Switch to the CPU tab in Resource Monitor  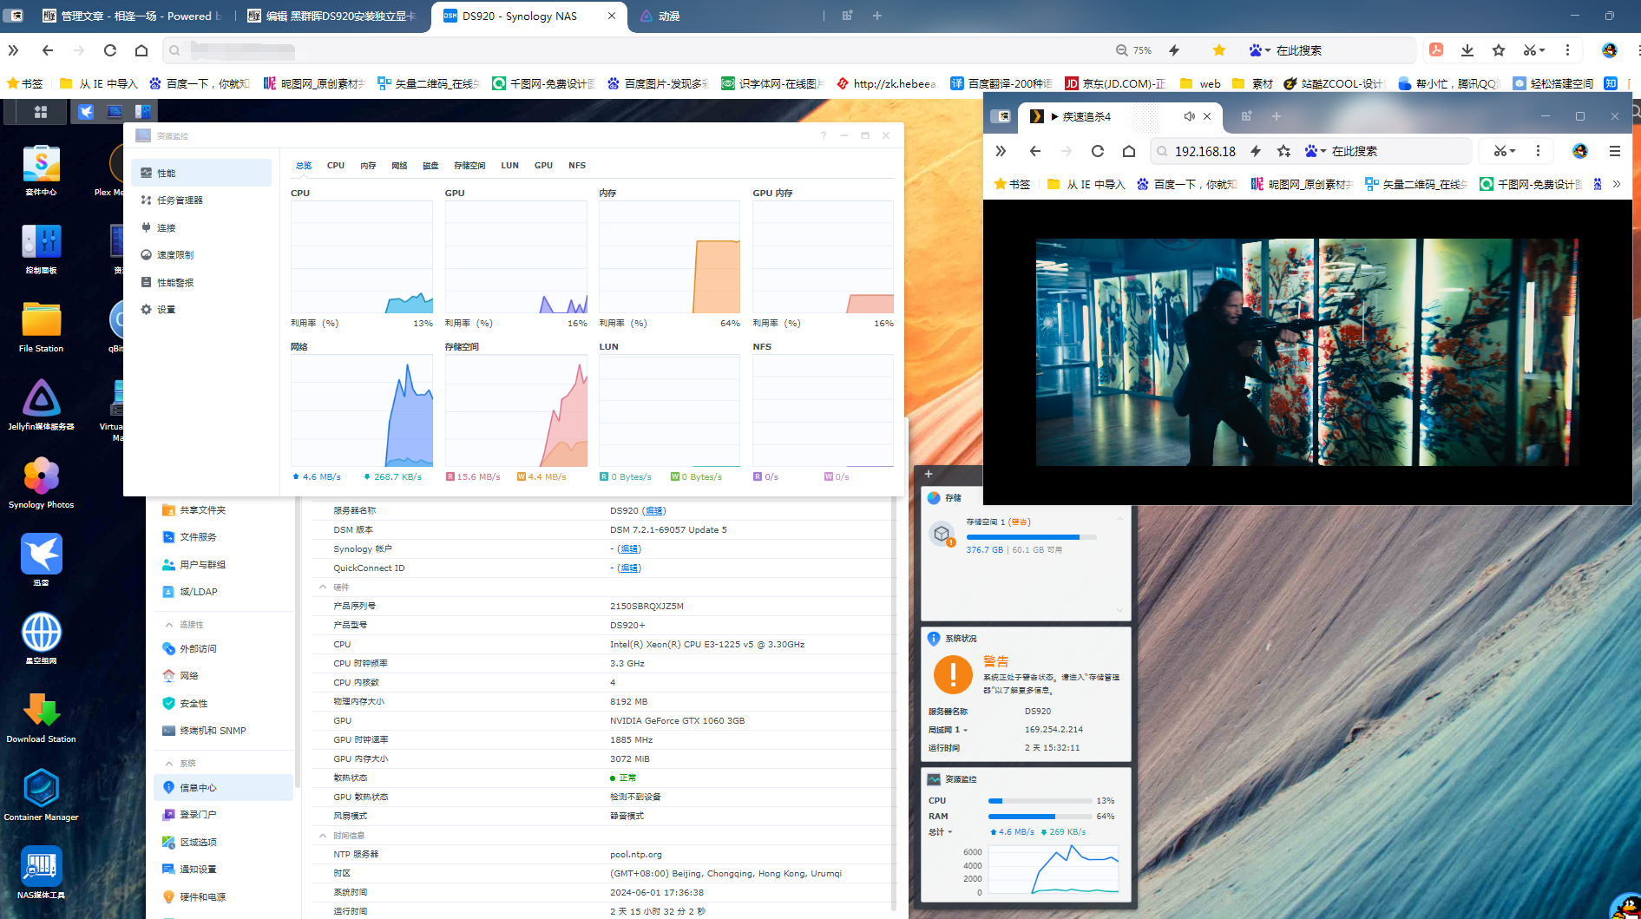(335, 165)
